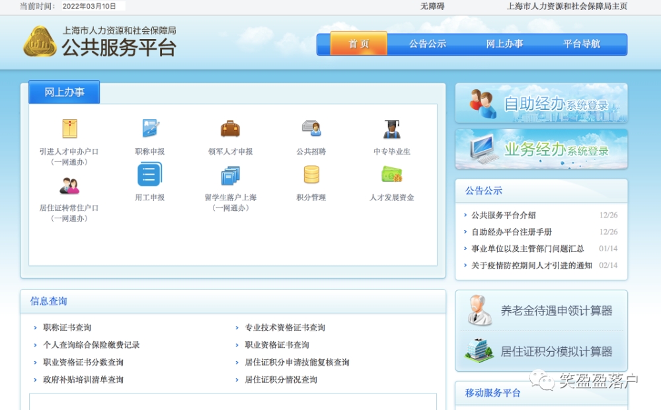Open 事业单位以及主管部门问题汇总 announcement

(x=527, y=249)
